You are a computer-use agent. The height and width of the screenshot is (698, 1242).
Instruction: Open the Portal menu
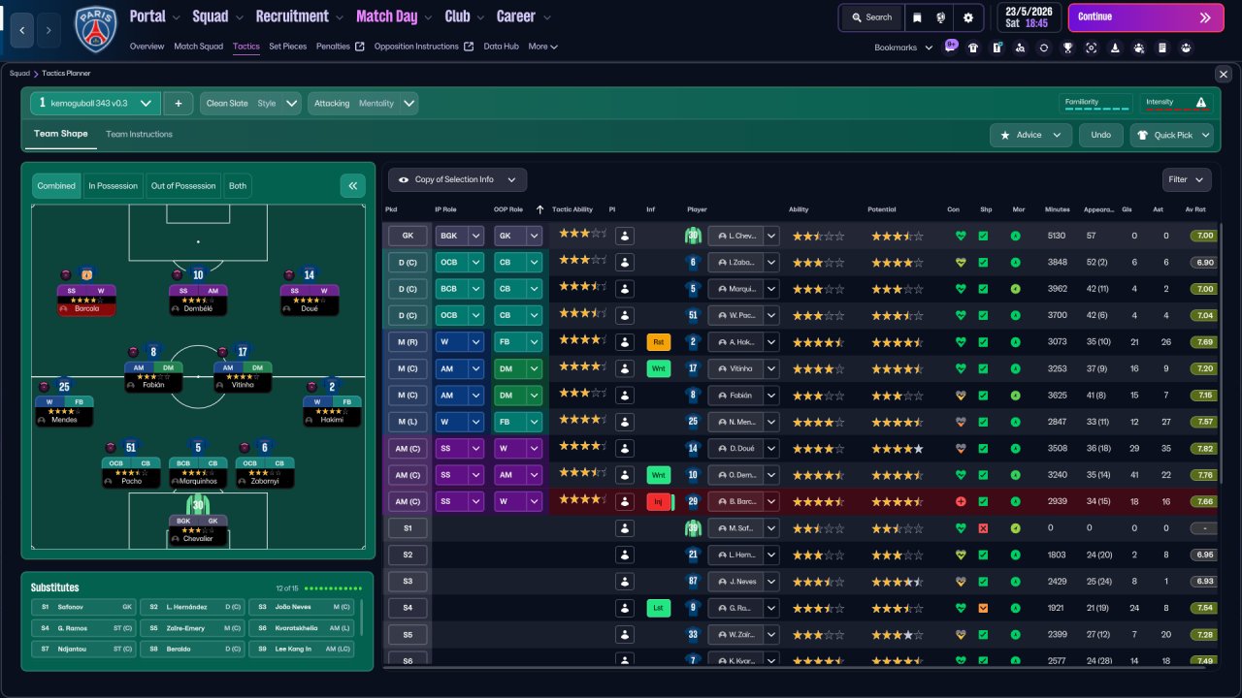[155, 16]
